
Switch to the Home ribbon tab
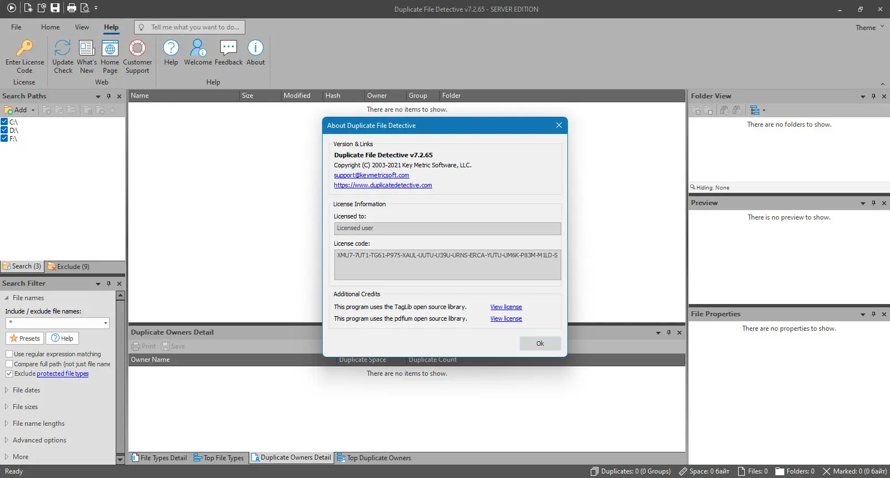50,27
